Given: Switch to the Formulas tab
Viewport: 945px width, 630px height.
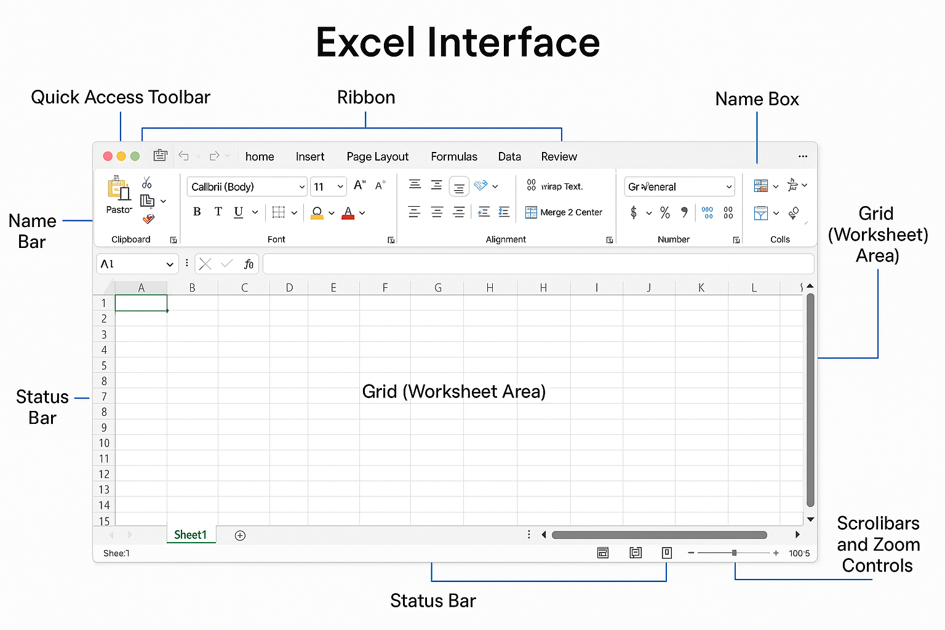Looking at the screenshot, I should (454, 156).
